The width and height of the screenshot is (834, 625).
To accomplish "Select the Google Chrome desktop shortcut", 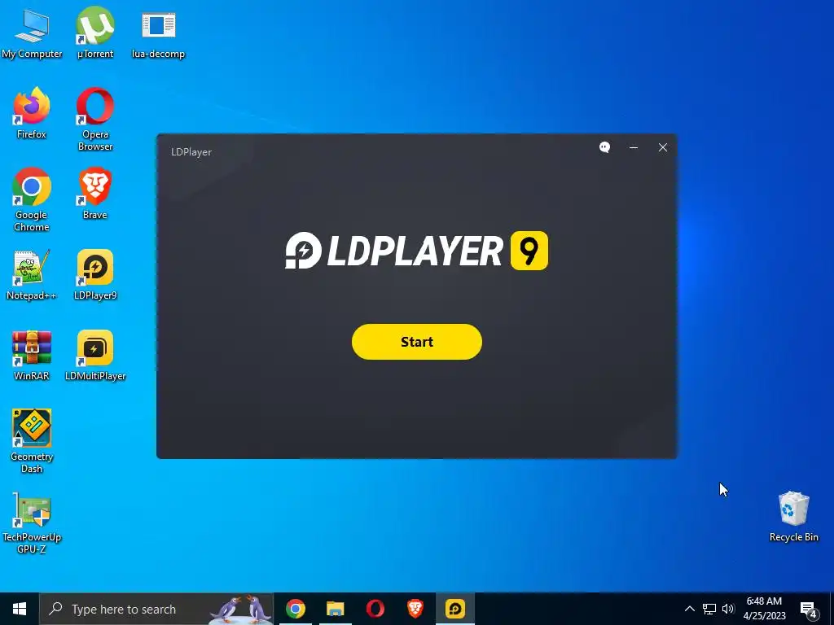I will click(x=32, y=200).
